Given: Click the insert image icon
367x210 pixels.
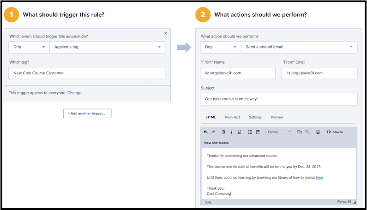Looking at the screenshot, I should point(318,132).
